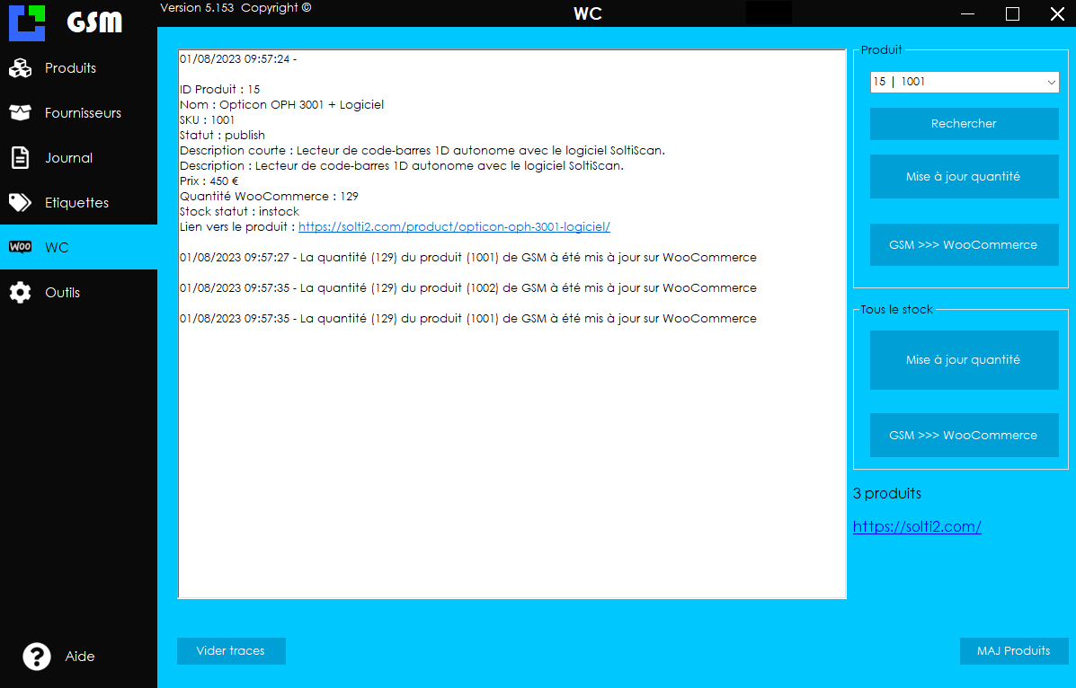Viewport: 1076px width, 688px height.
Task: Click the Aide question mark icon
Action: click(x=36, y=657)
